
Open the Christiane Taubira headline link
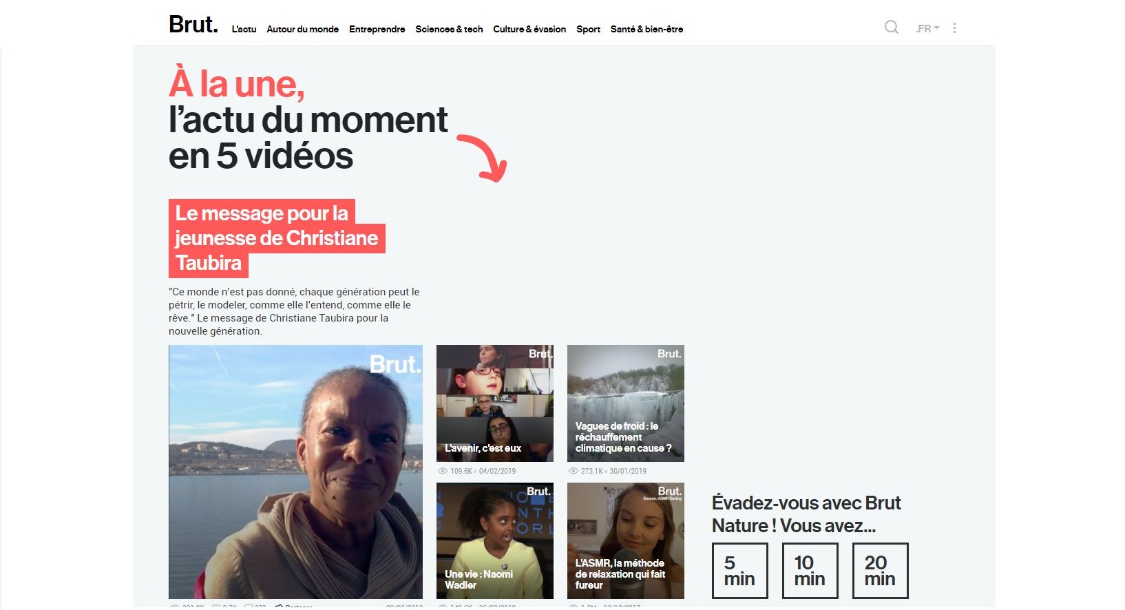276,238
